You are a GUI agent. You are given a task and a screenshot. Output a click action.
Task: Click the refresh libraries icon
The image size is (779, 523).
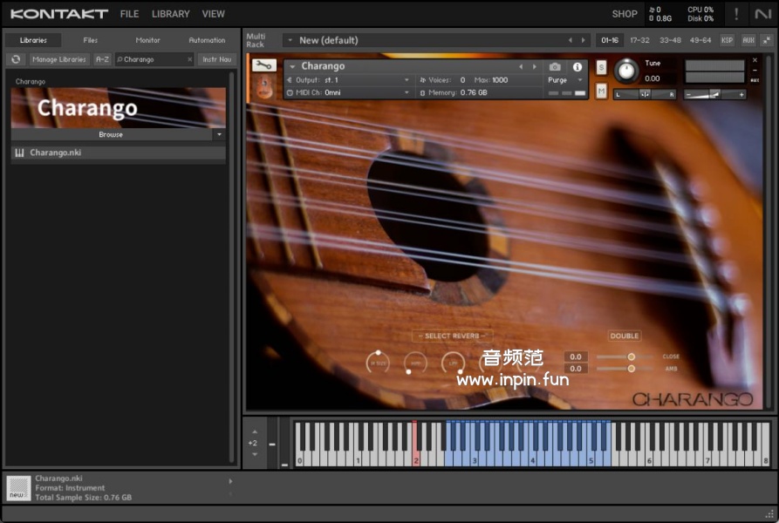pyautogui.click(x=15, y=59)
